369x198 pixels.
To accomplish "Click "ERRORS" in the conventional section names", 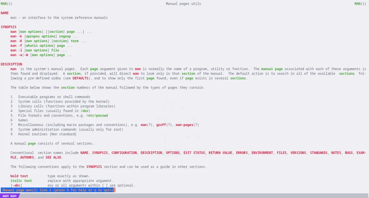I will pyautogui.click(x=242, y=153).
